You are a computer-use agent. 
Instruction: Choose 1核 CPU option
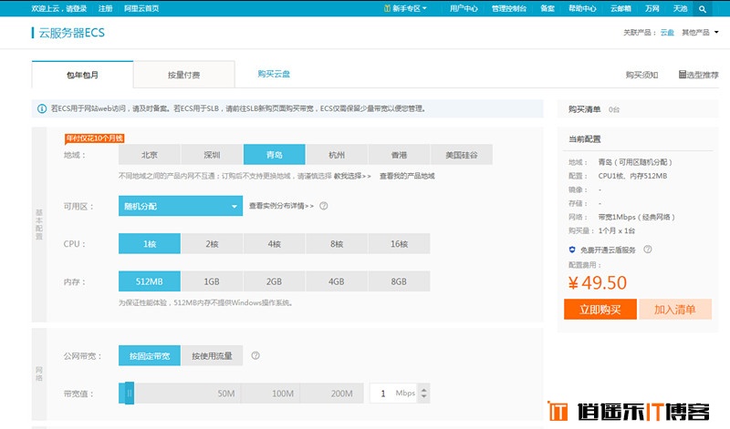pos(150,243)
